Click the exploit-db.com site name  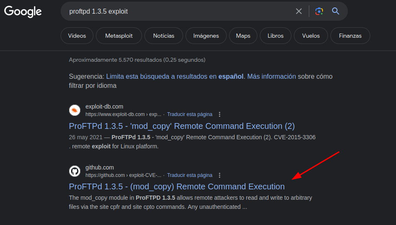[104, 106]
